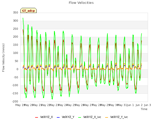Click the 100 y-axis tick label
Image resolution: width=163 pixels, height=122 pixels.
pos(16,53)
